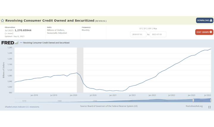This screenshot has height=127, width=214.
Task: Grab the right range slider handle
Action: (x=211, y=100)
